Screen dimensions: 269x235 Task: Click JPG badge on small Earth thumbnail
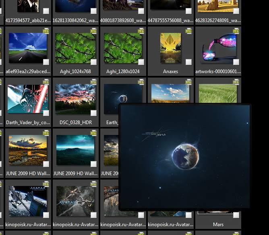point(141,82)
